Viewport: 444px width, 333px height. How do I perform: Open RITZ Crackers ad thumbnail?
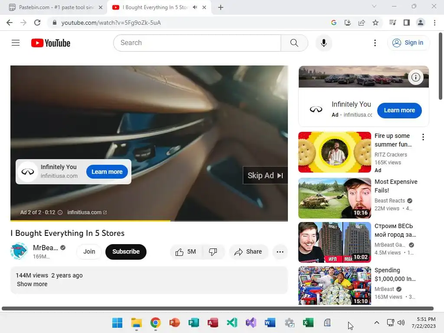[334, 152]
